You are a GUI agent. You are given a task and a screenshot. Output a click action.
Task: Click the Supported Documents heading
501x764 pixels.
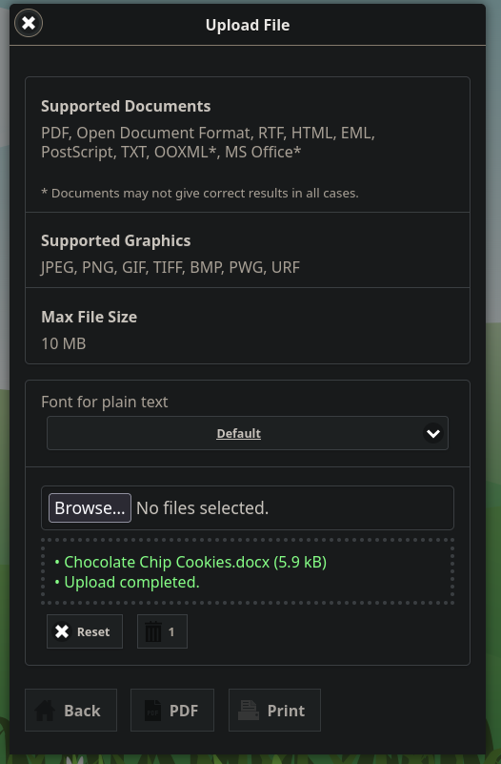pos(126,106)
